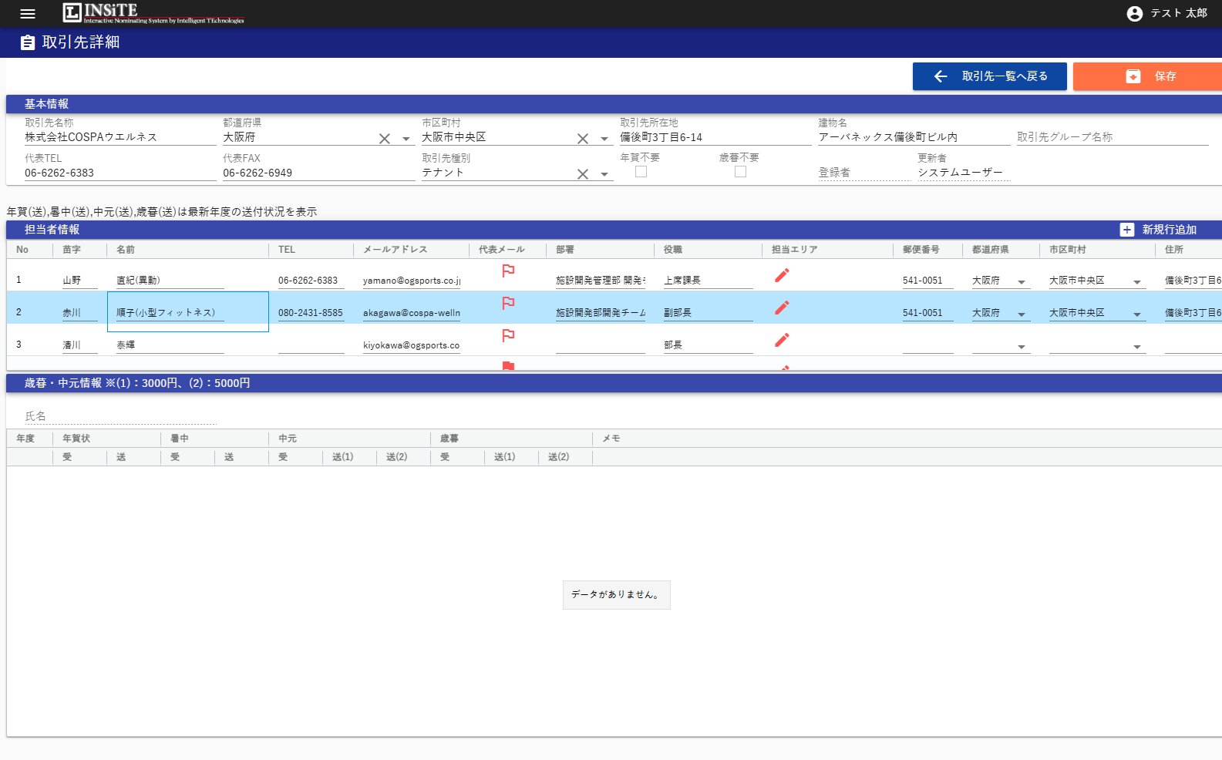Open the 取引先種別 dropdown
Screen dimensions: 1222x760
tap(604, 174)
